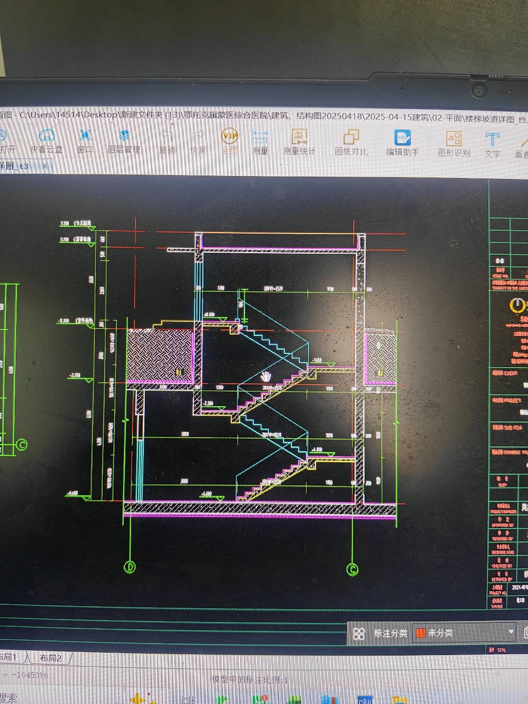Select the 测量 measure tool
This screenshot has height=704, width=528.
click(x=260, y=143)
